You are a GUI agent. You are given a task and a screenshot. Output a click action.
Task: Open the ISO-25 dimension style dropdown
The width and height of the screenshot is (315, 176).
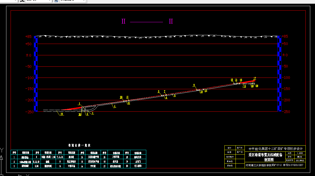click(38, 1)
